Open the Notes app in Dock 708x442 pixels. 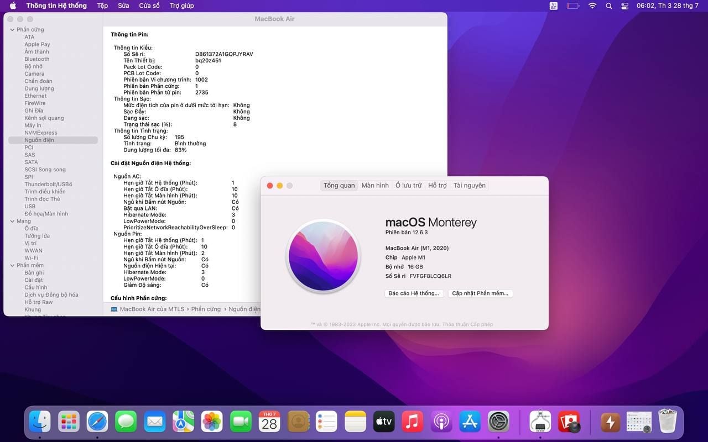click(356, 422)
